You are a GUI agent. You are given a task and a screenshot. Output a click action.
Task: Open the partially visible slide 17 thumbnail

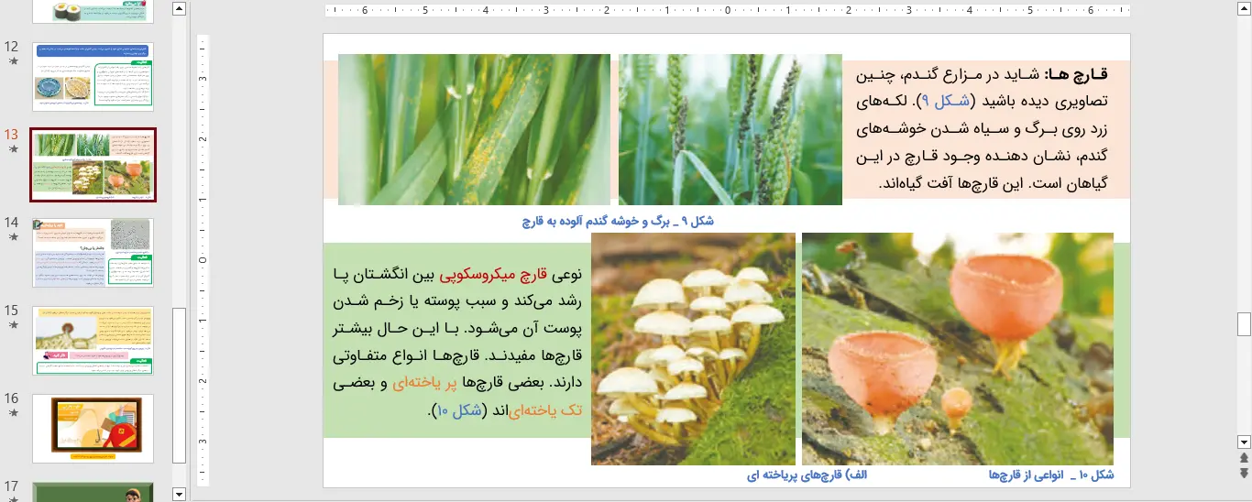click(93, 492)
